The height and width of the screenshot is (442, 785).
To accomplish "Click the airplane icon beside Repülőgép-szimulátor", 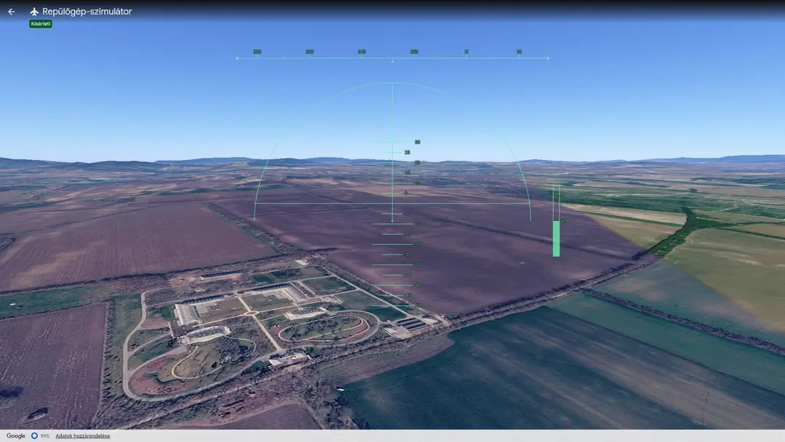I will point(34,12).
